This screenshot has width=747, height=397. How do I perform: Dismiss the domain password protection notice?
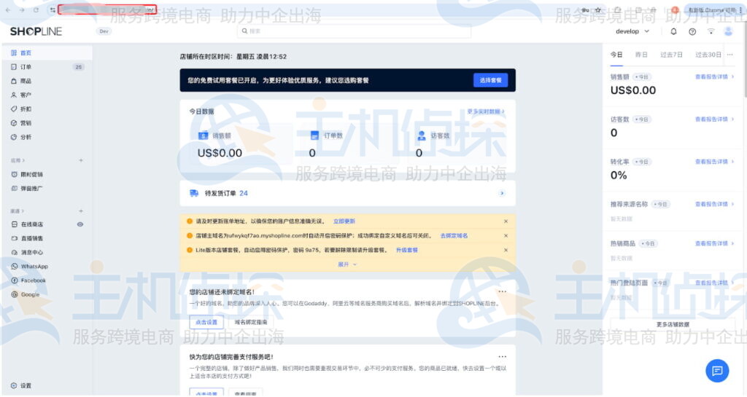point(506,236)
